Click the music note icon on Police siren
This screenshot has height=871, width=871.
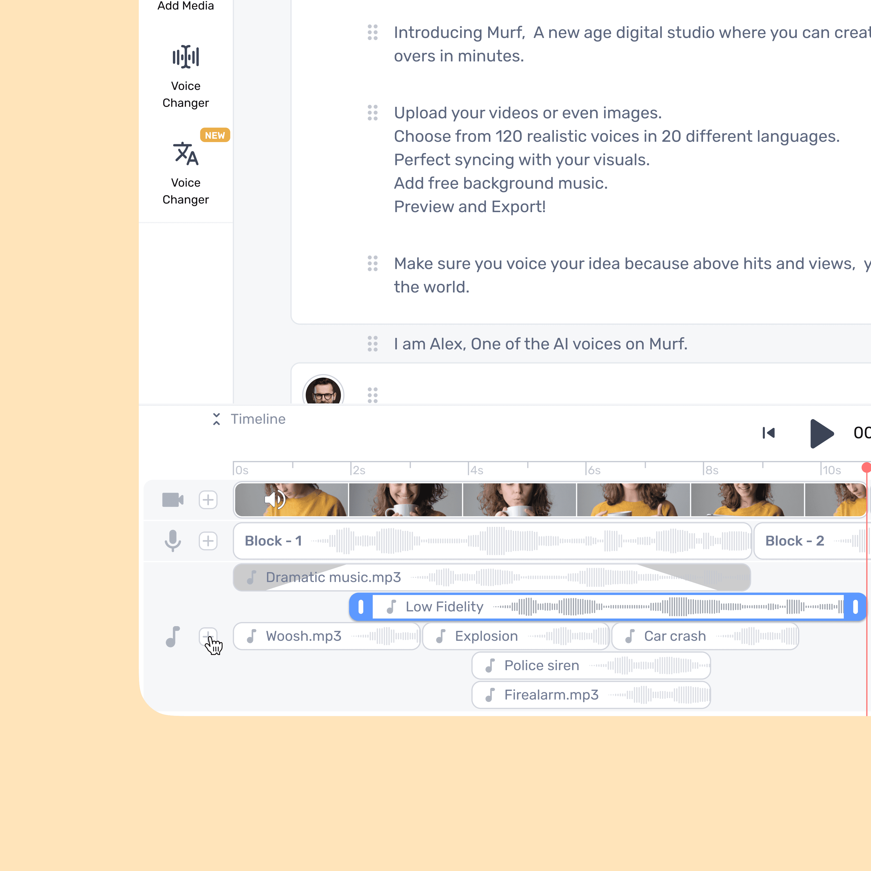pyautogui.click(x=490, y=665)
